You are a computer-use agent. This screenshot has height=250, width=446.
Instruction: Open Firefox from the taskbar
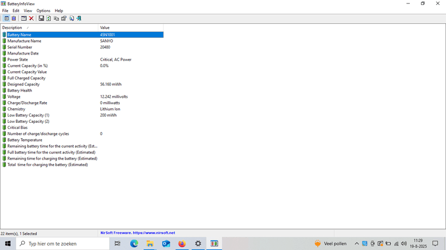coord(182,243)
